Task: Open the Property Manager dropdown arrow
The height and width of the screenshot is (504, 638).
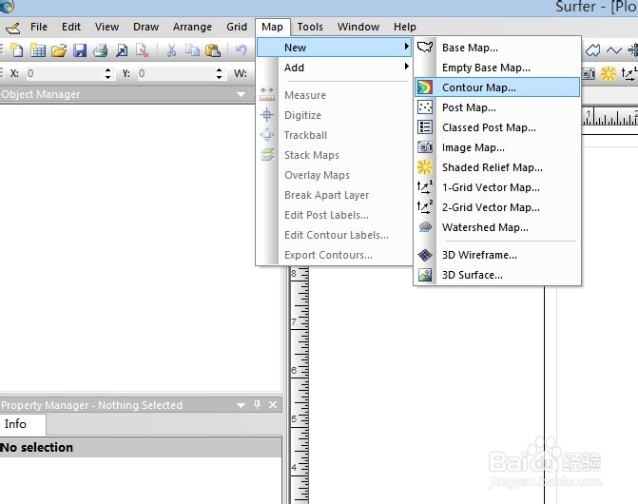Action: coord(241,405)
